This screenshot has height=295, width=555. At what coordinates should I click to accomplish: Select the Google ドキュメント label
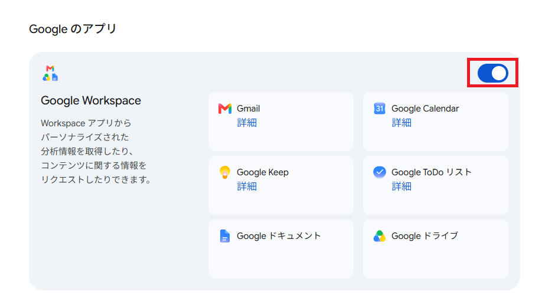pos(279,236)
